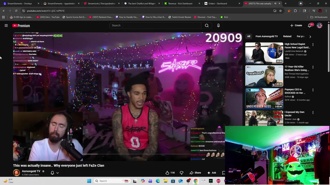Click the page vertical scrollbar
The width and height of the screenshot is (330, 185).
[328, 48]
